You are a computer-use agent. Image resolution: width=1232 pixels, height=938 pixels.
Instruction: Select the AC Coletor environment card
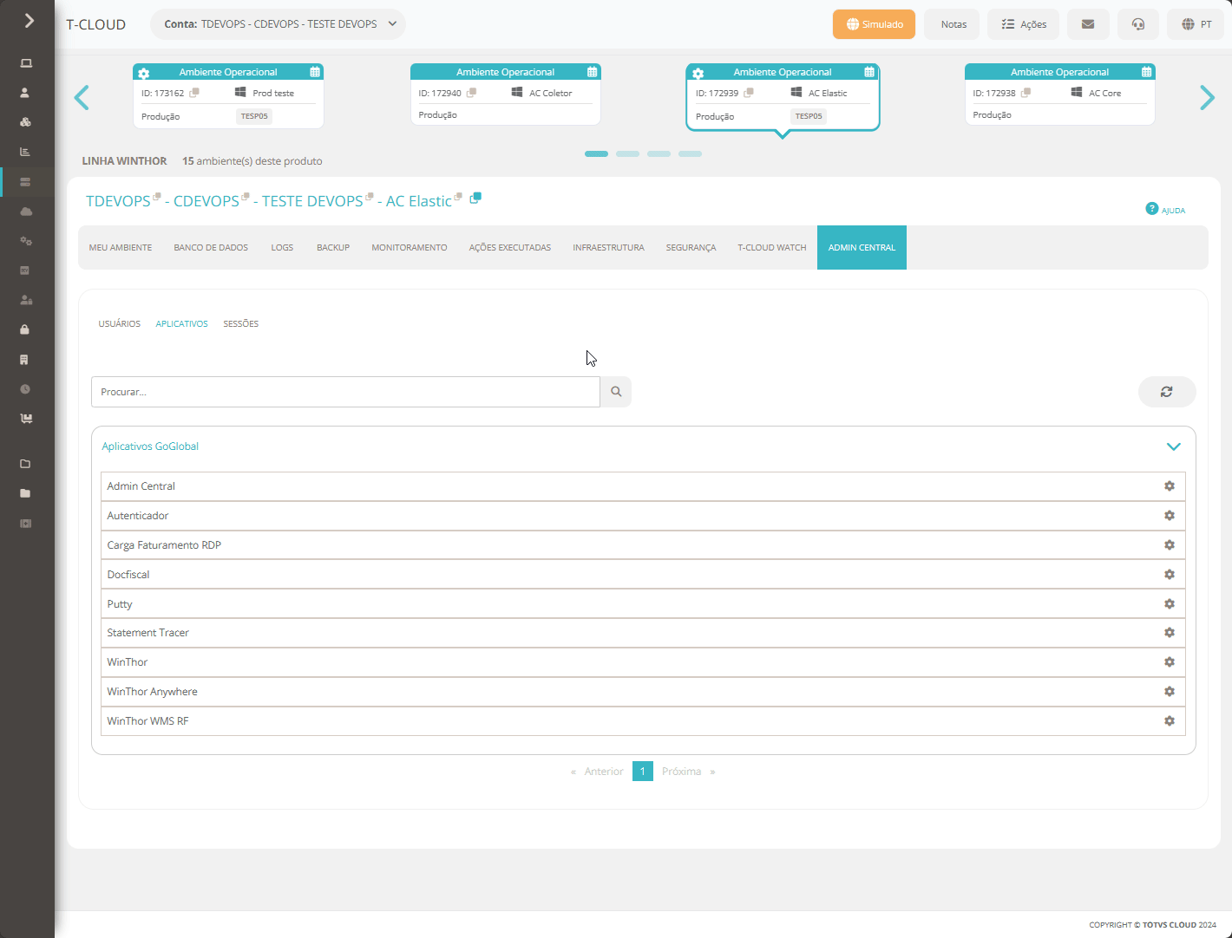[x=506, y=94]
